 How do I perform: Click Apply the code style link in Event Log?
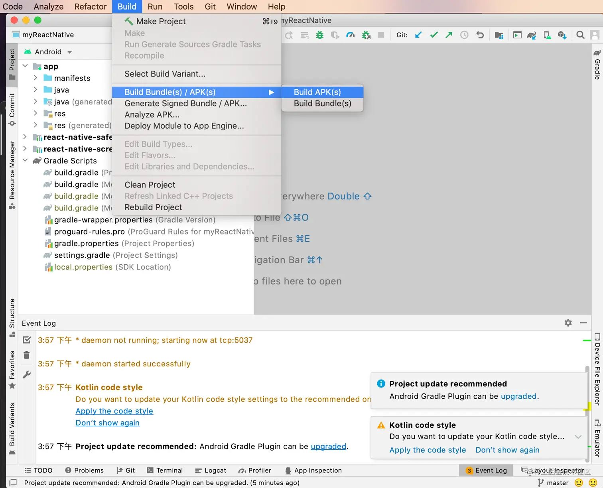(114, 411)
